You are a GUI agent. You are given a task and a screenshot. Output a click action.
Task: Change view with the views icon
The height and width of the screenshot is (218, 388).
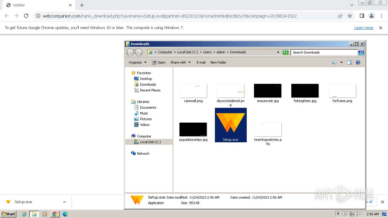[334, 62]
